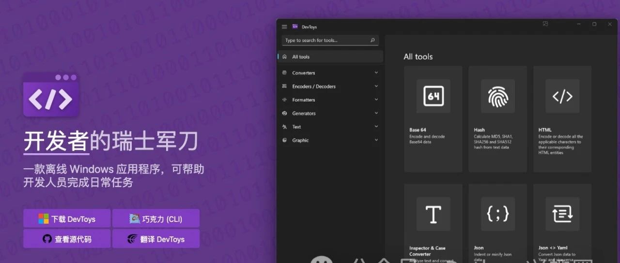This screenshot has width=620, height=263.
Task: Click the 查看源代码 button
Action: pos(67,239)
